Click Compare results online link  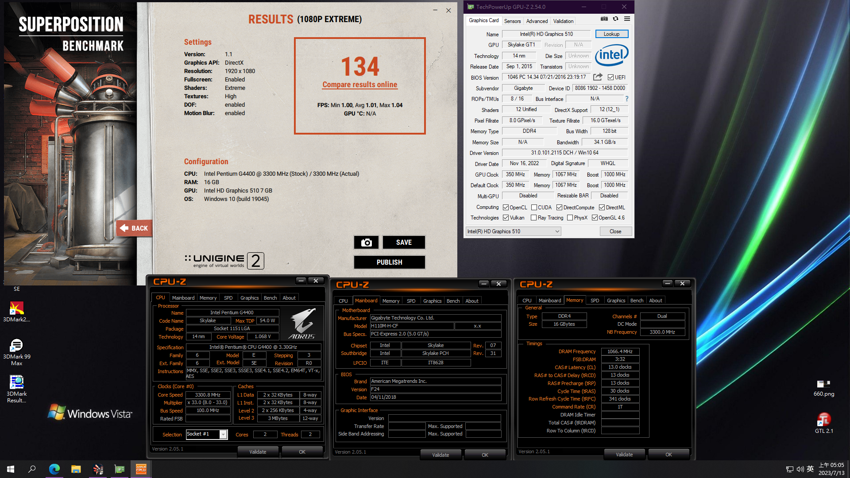tap(359, 85)
